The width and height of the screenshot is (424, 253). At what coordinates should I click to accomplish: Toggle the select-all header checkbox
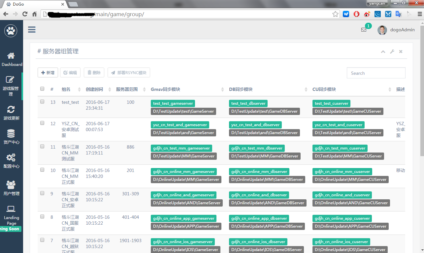click(x=42, y=89)
